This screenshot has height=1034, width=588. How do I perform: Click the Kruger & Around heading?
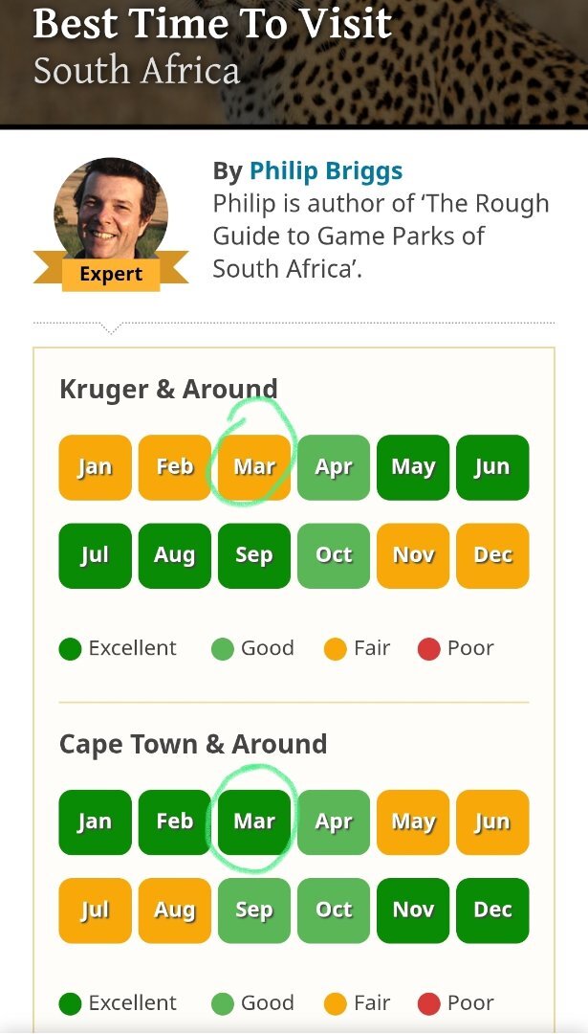pyautogui.click(x=168, y=389)
